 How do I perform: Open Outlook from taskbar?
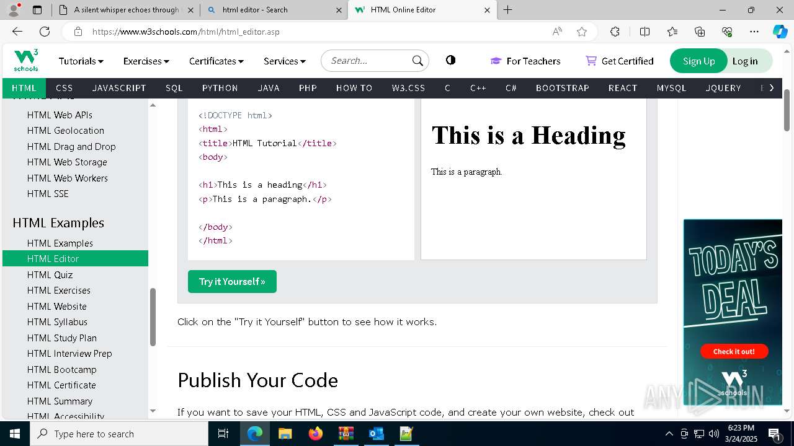click(376, 434)
